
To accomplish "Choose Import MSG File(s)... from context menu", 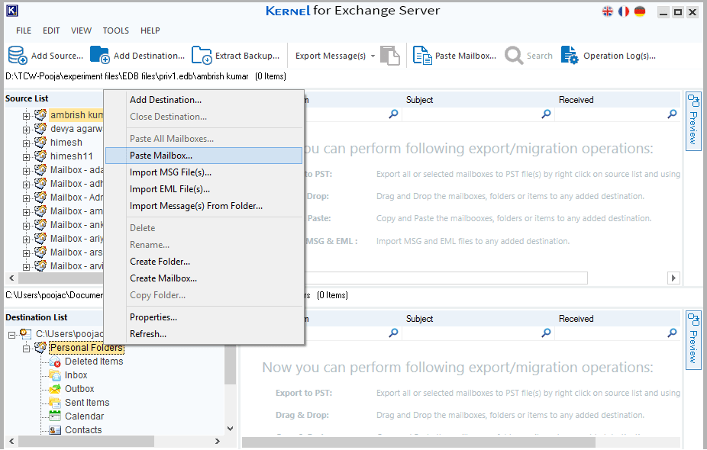I will (x=170, y=172).
